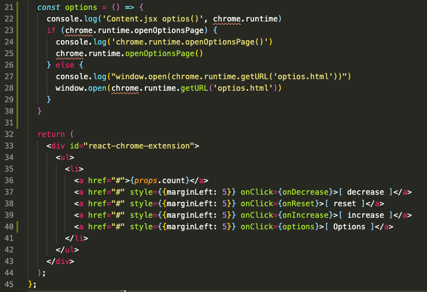Click line number 26 in the gutter
The width and height of the screenshot is (427, 292).
(x=9, y=65)
